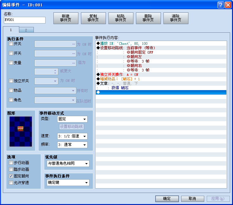Click the highlighted empty command line
The image size is (233, 205).
[x=161, y=92]
